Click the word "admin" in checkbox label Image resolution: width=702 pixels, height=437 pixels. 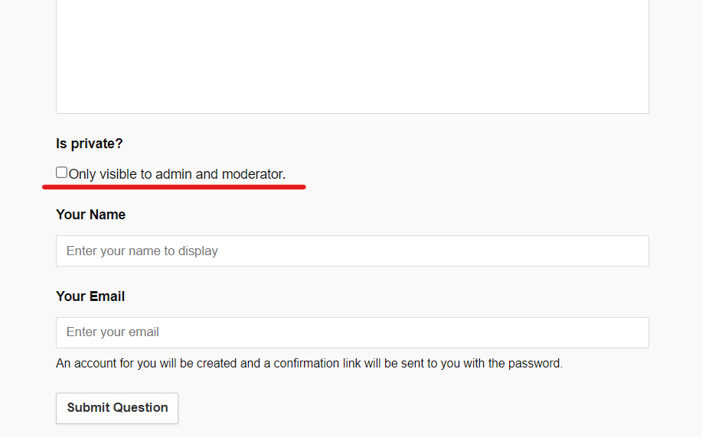click(174, 174)
